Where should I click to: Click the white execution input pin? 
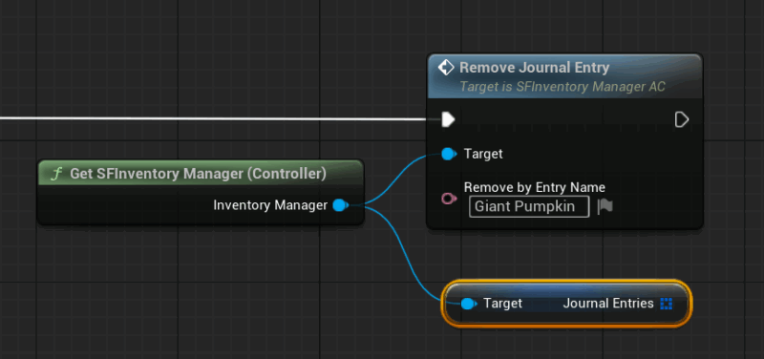(x=448, y=119)
